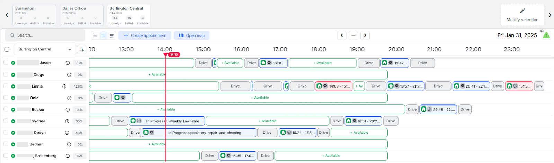The image size is (554, 163).
Task: Go to next day with right arrow
Action: tap(365, 35)
